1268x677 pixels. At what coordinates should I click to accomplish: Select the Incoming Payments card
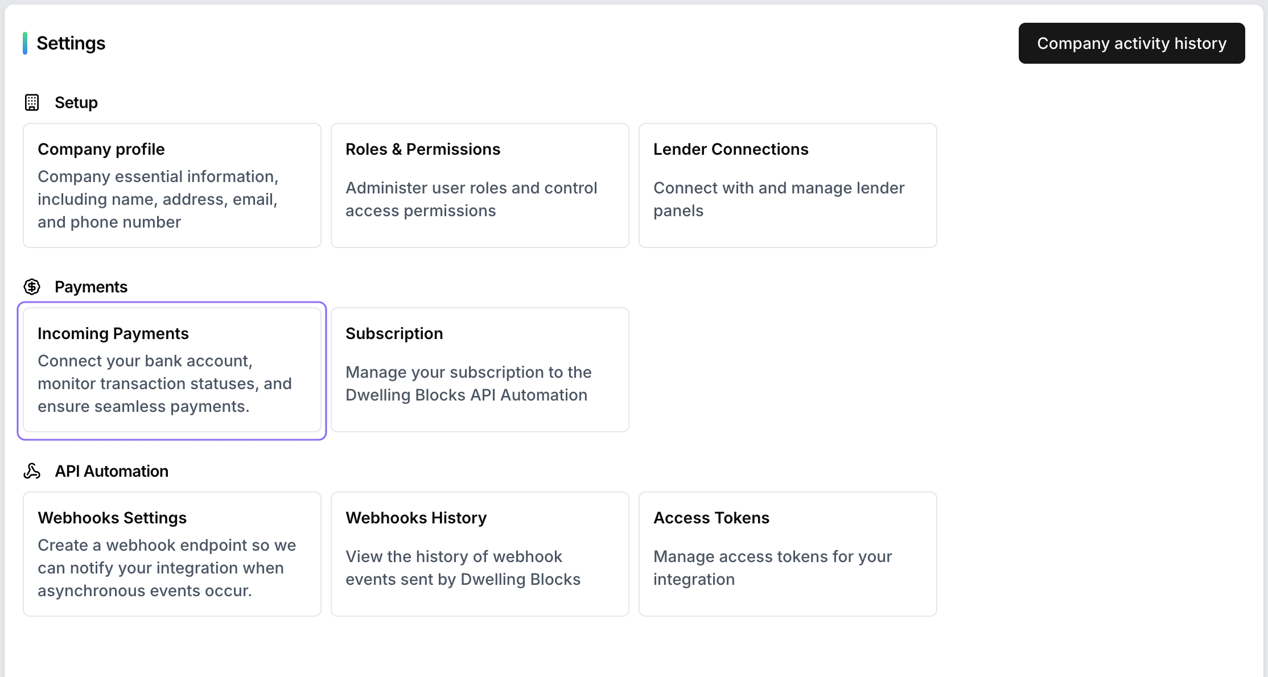172,370
